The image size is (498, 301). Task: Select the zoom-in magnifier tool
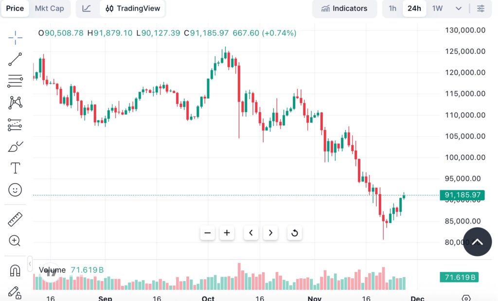tap(15, 241)
